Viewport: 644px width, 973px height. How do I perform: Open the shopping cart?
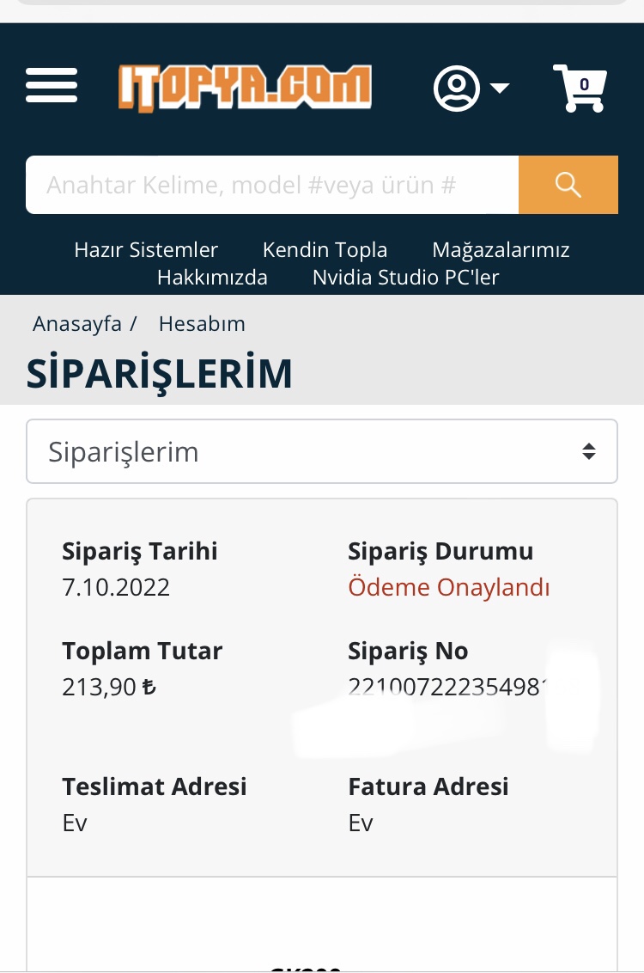[x=579, y=88]
